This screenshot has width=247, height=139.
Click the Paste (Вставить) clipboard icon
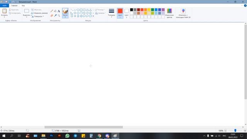tap(4, 11)
